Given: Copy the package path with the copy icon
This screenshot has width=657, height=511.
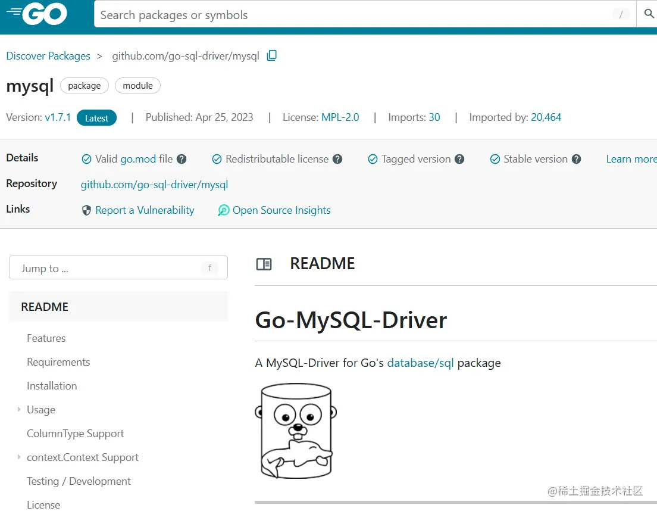Looking at the screenshot, I should pyautogui.click(x=272, y=55).
